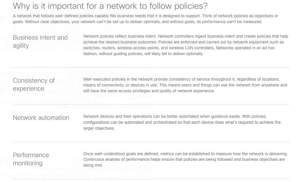Click the paragraph beginning 'Well-executed policies in the network'

pyautogui.click(x=185, y=85)
